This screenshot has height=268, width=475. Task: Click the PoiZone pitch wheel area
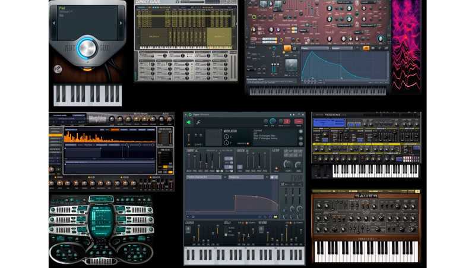(x=322, y=171)
